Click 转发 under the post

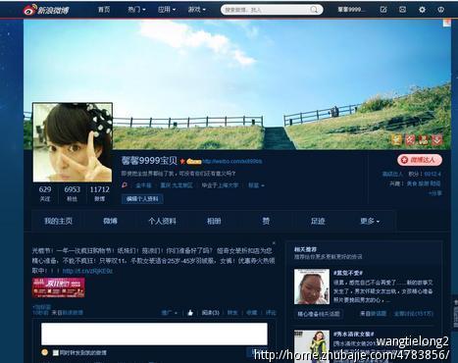[x=232, y=313]
